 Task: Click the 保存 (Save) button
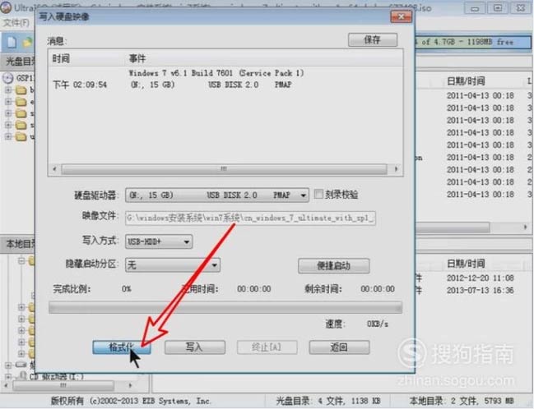click(x=373, y=39)
